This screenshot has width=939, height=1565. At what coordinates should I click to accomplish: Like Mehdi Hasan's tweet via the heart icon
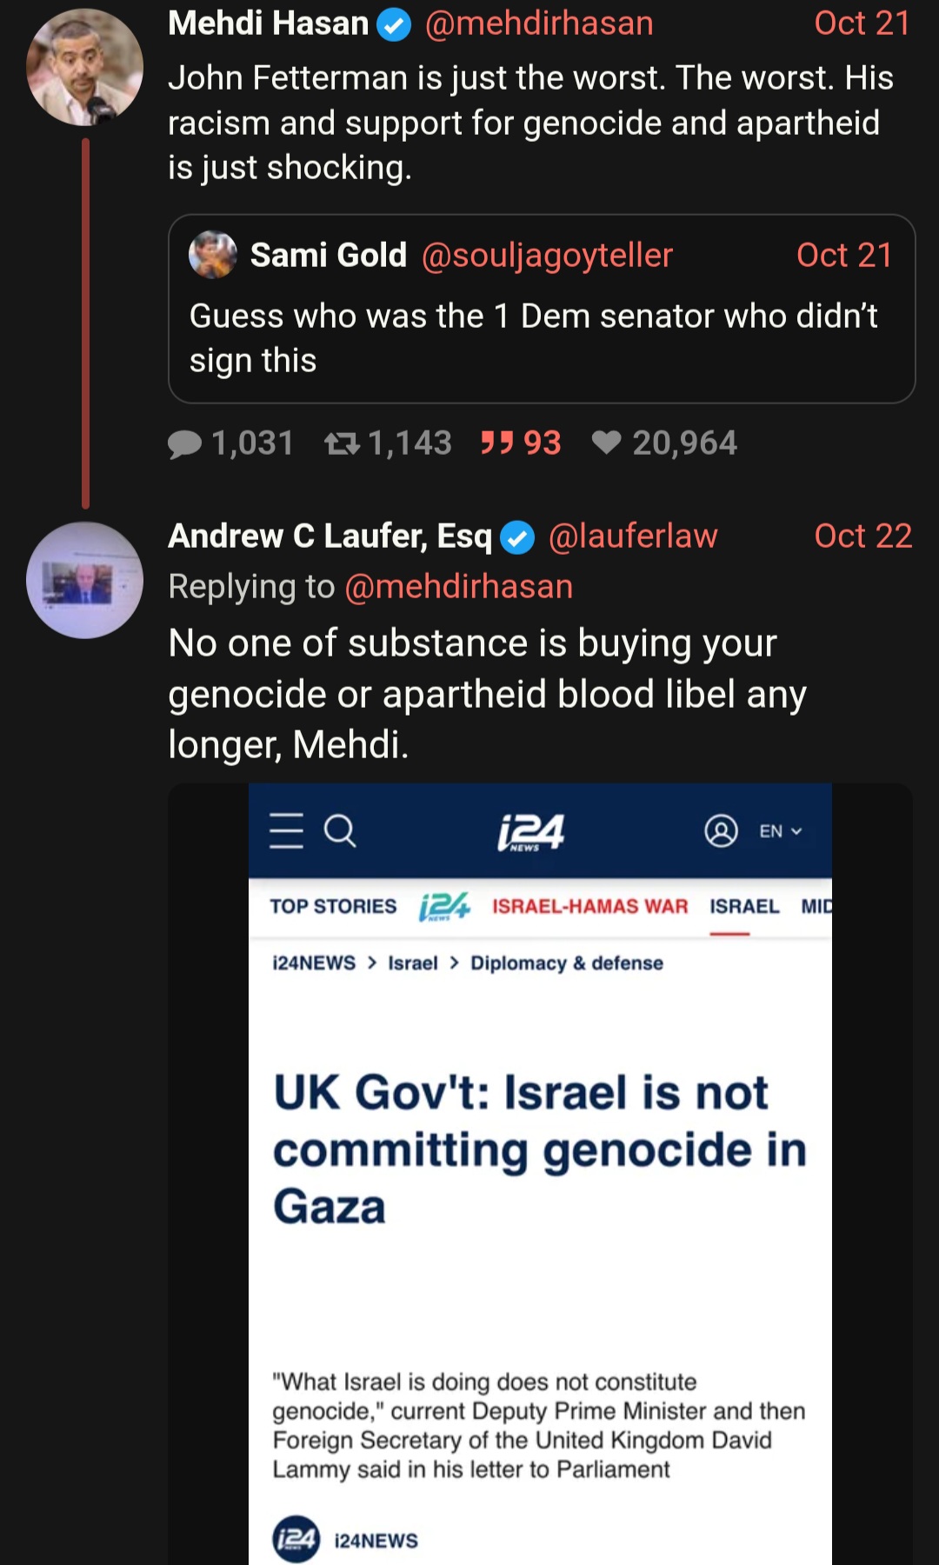click(607, 443)
